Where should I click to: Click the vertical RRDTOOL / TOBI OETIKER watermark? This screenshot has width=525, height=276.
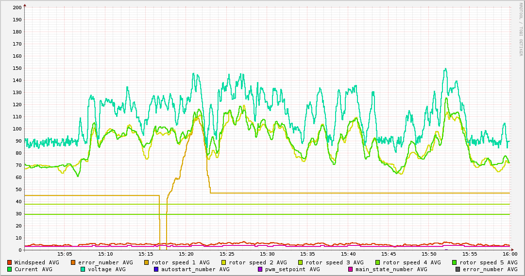(x=520, y=29)
